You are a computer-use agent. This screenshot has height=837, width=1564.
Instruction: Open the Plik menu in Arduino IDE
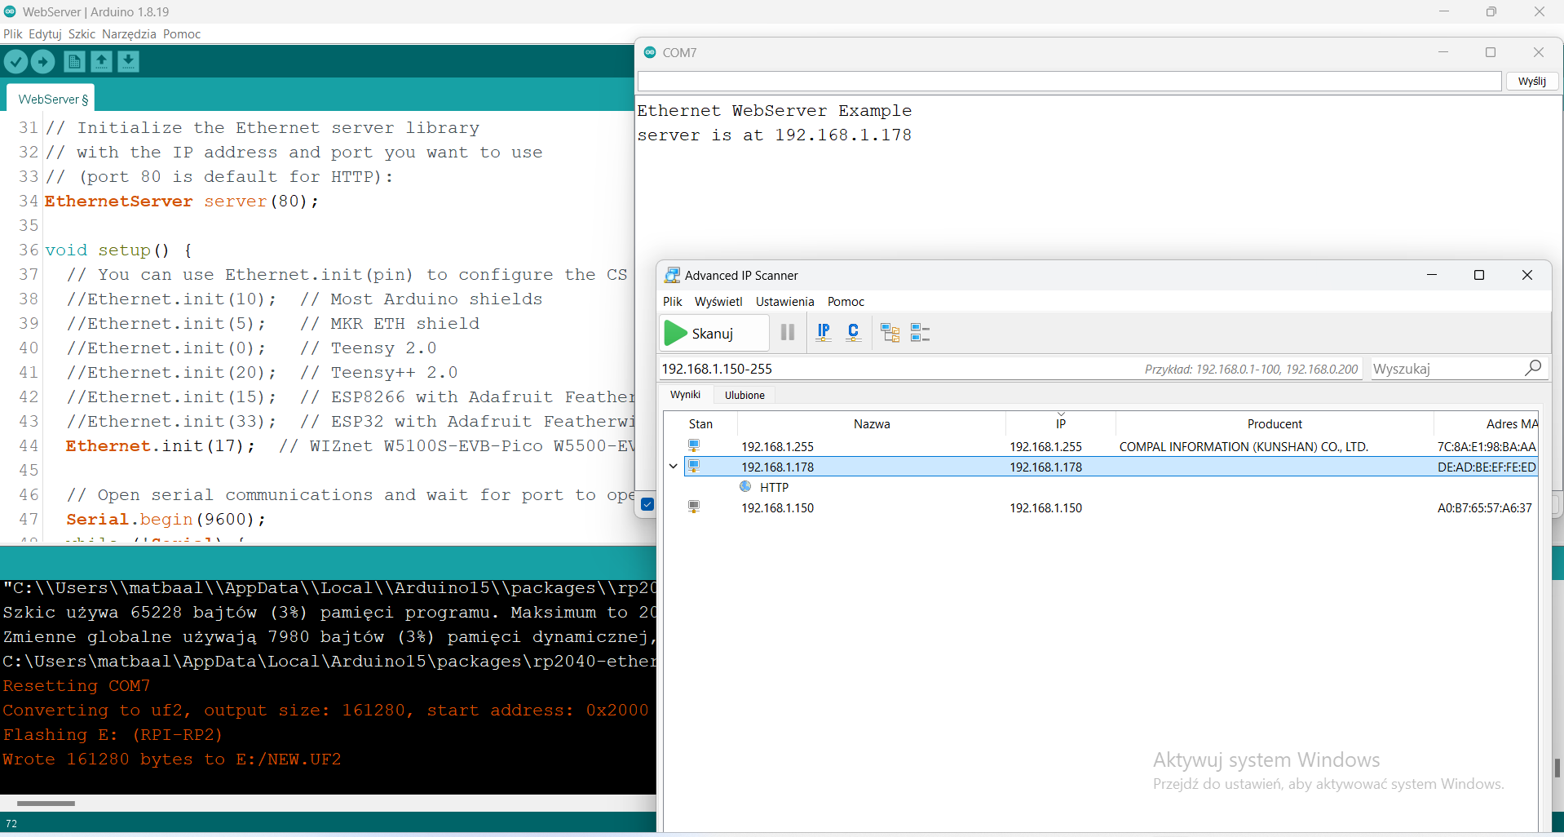click(x=12, y=33)
